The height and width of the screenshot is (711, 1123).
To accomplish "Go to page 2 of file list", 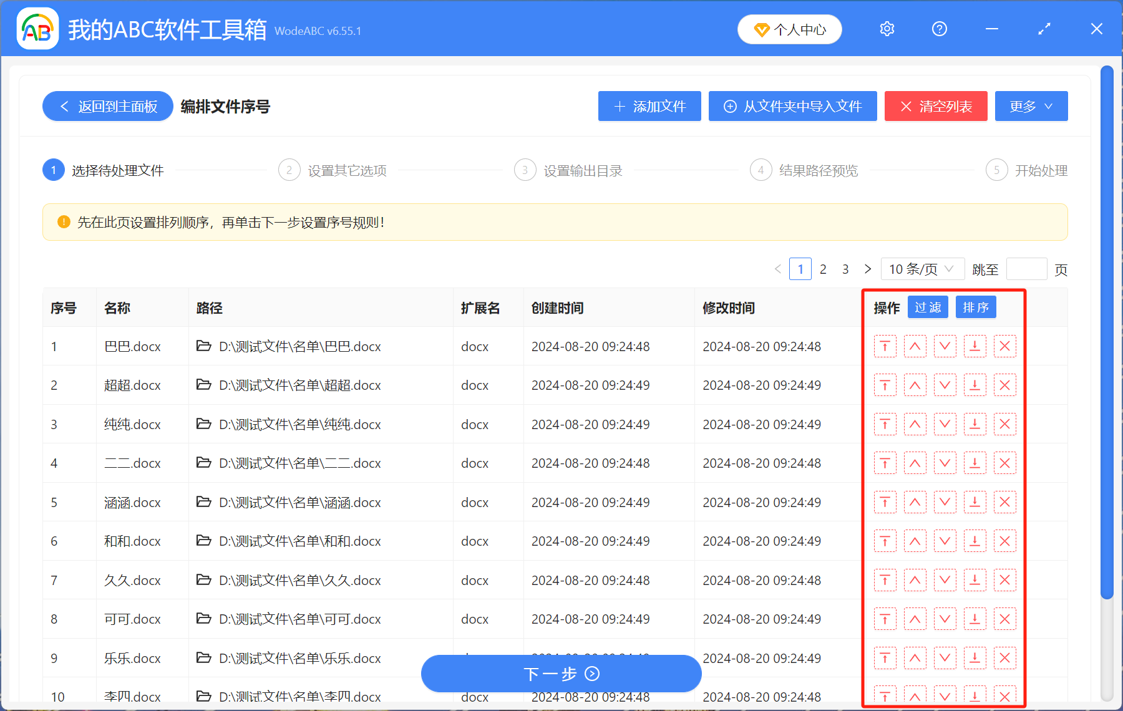I will [823, 269].
